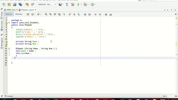The image size is (178, 100).
Task: Switch to the History view
Action: pyautogui.click(x=19, y=14)
